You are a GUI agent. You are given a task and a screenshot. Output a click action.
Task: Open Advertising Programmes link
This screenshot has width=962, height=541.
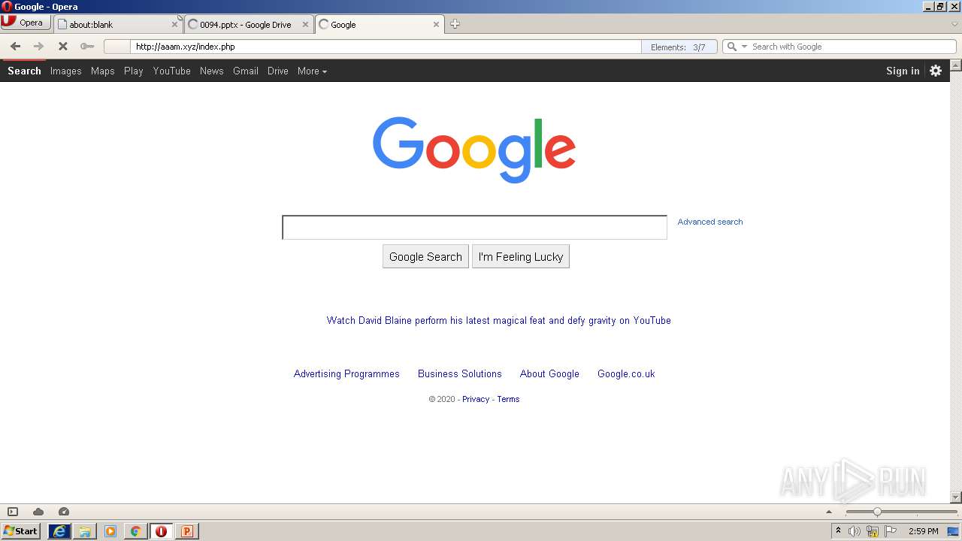click(346, 373)
